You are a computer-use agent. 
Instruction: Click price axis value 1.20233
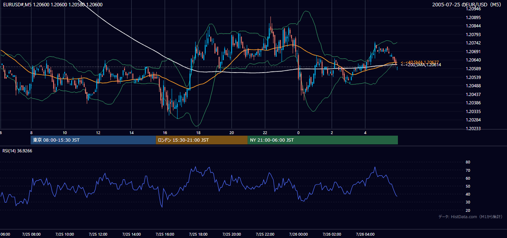[474, 129]
